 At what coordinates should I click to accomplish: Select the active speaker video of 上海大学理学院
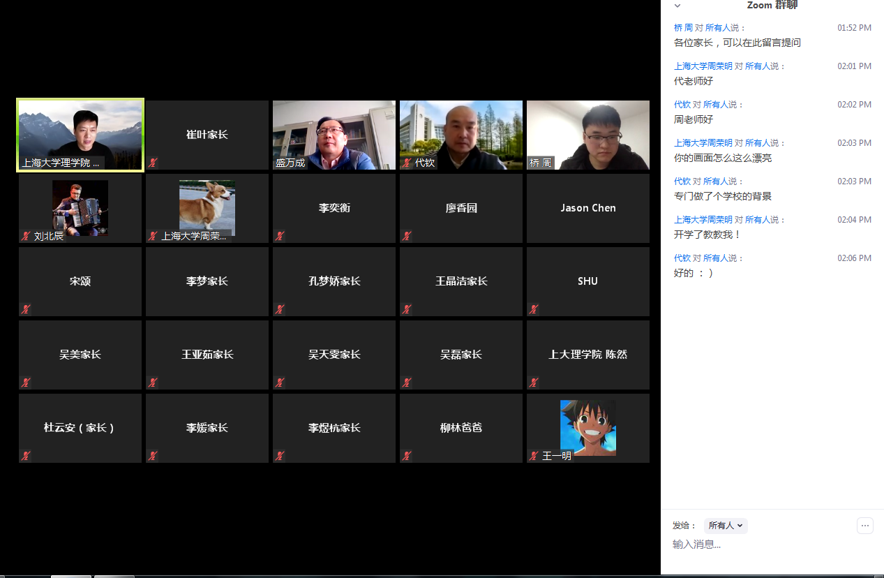click(80, 135)
